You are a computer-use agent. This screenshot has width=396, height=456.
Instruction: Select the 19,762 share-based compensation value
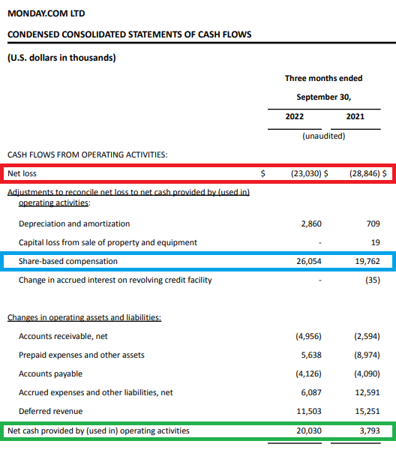[x=367, y=261]
